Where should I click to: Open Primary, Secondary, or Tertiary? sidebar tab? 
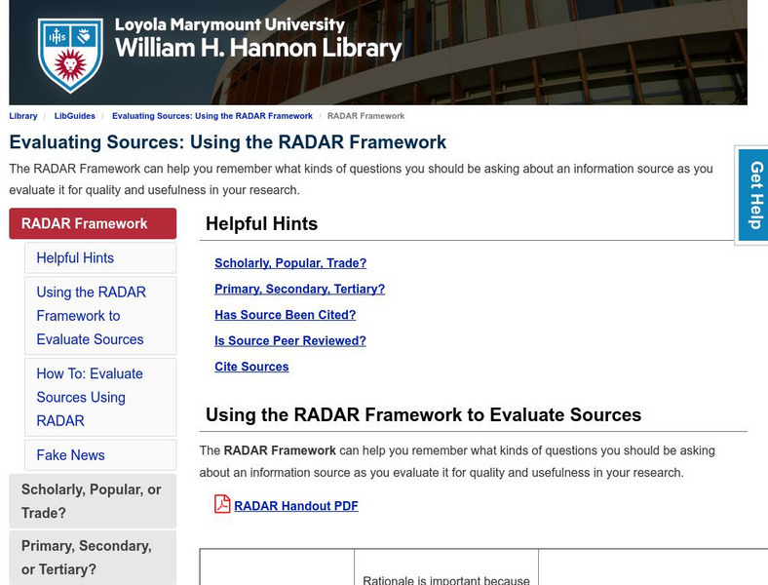[93, 558]
